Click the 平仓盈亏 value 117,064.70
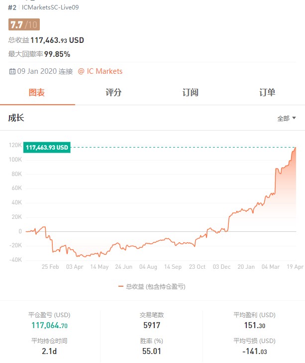This screenshot has height=363, width=305. (49, 326)
